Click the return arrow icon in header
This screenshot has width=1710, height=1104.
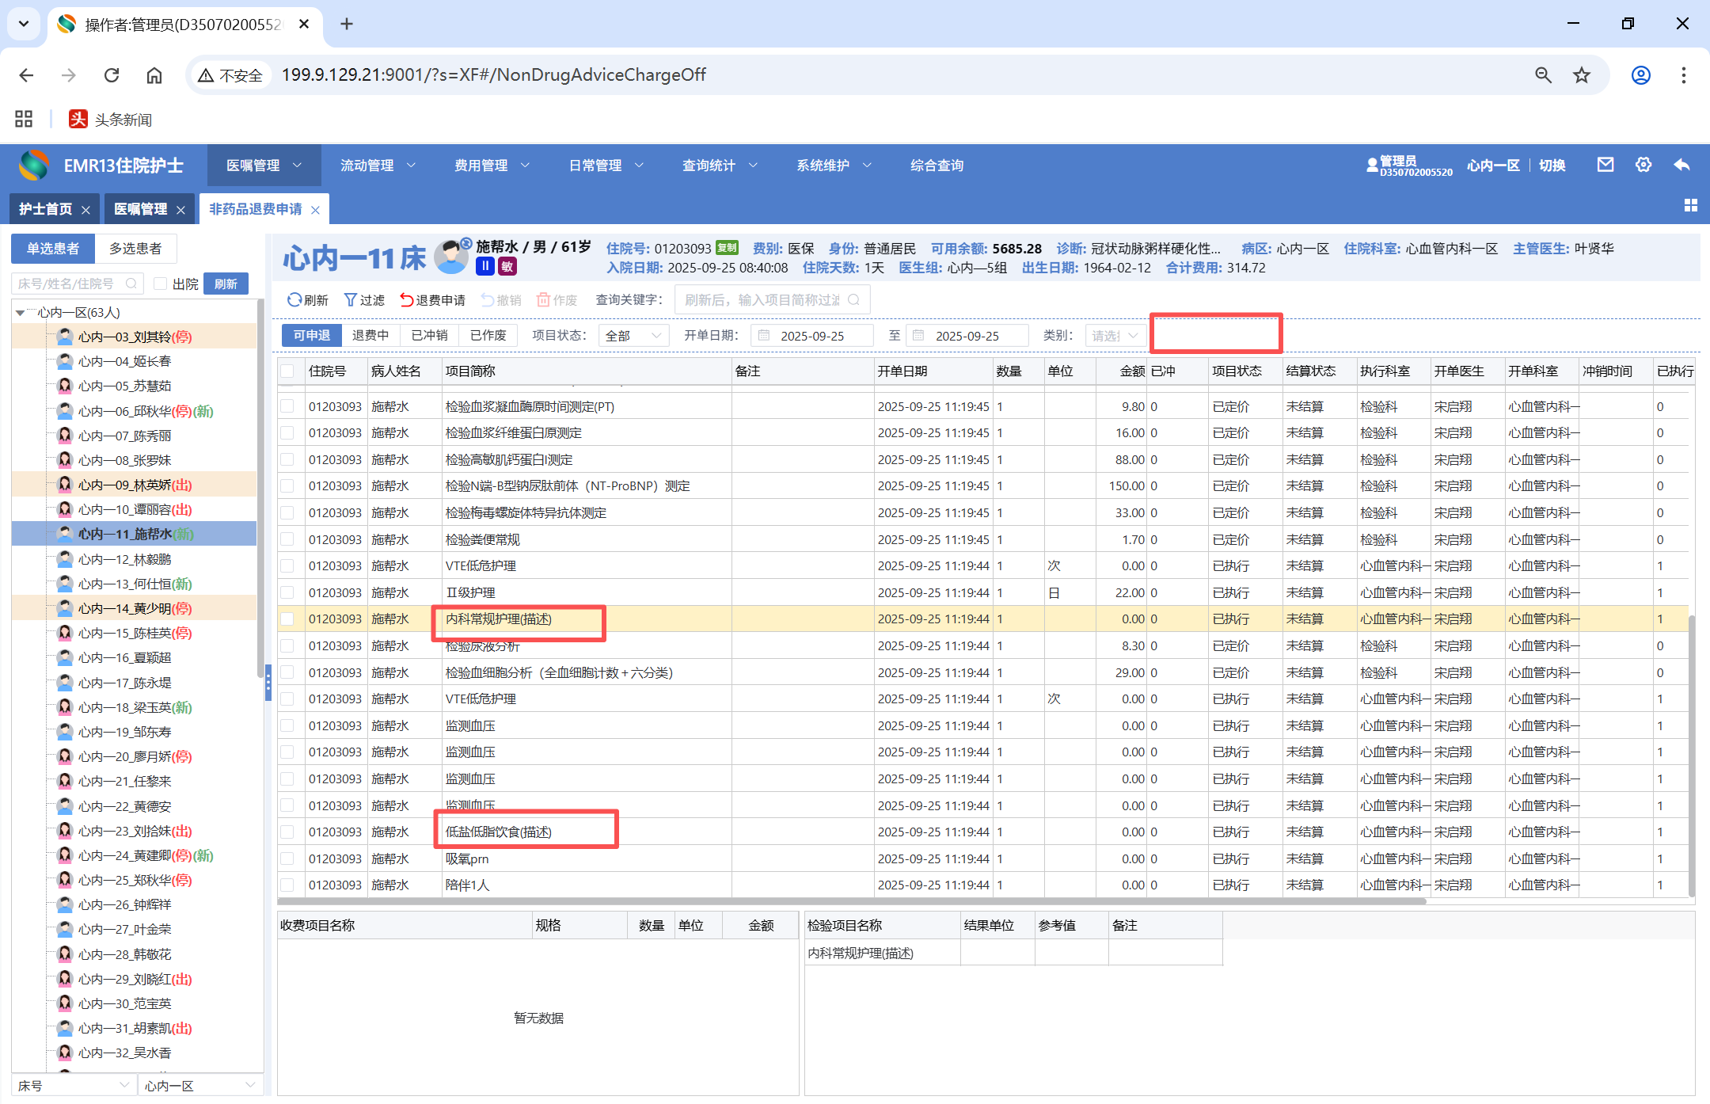pos(1682,165)
